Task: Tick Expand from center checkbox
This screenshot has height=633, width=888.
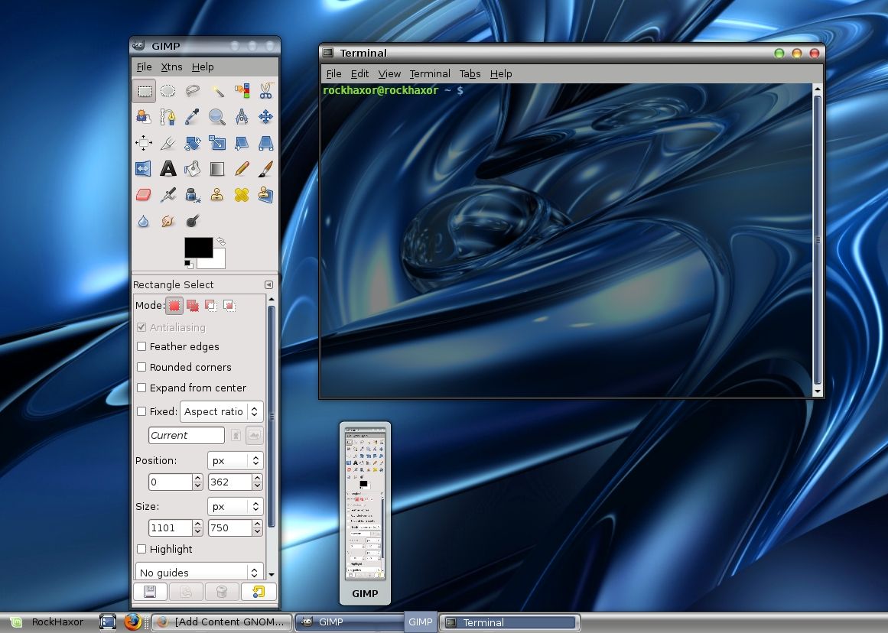Action: 141,388
